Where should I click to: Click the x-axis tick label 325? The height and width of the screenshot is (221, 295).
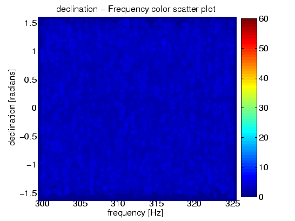coord(233,204)
